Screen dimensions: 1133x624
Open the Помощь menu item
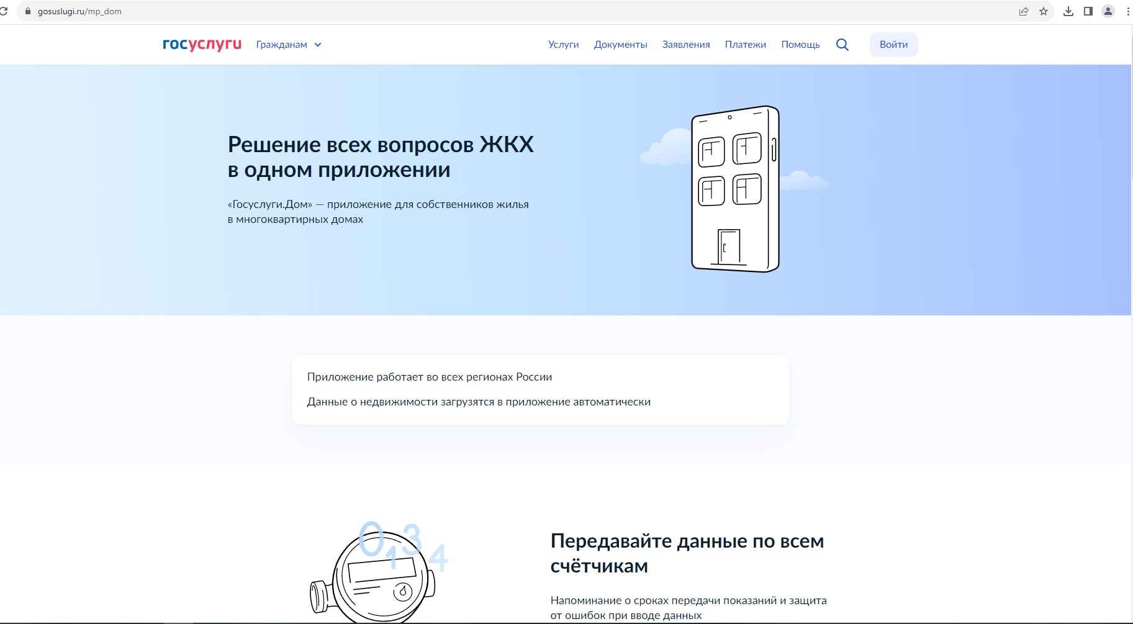pos(801,45)
